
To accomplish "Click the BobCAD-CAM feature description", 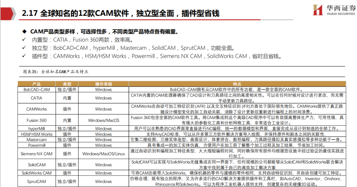I will pyautogui.click(x=237, y=89).
